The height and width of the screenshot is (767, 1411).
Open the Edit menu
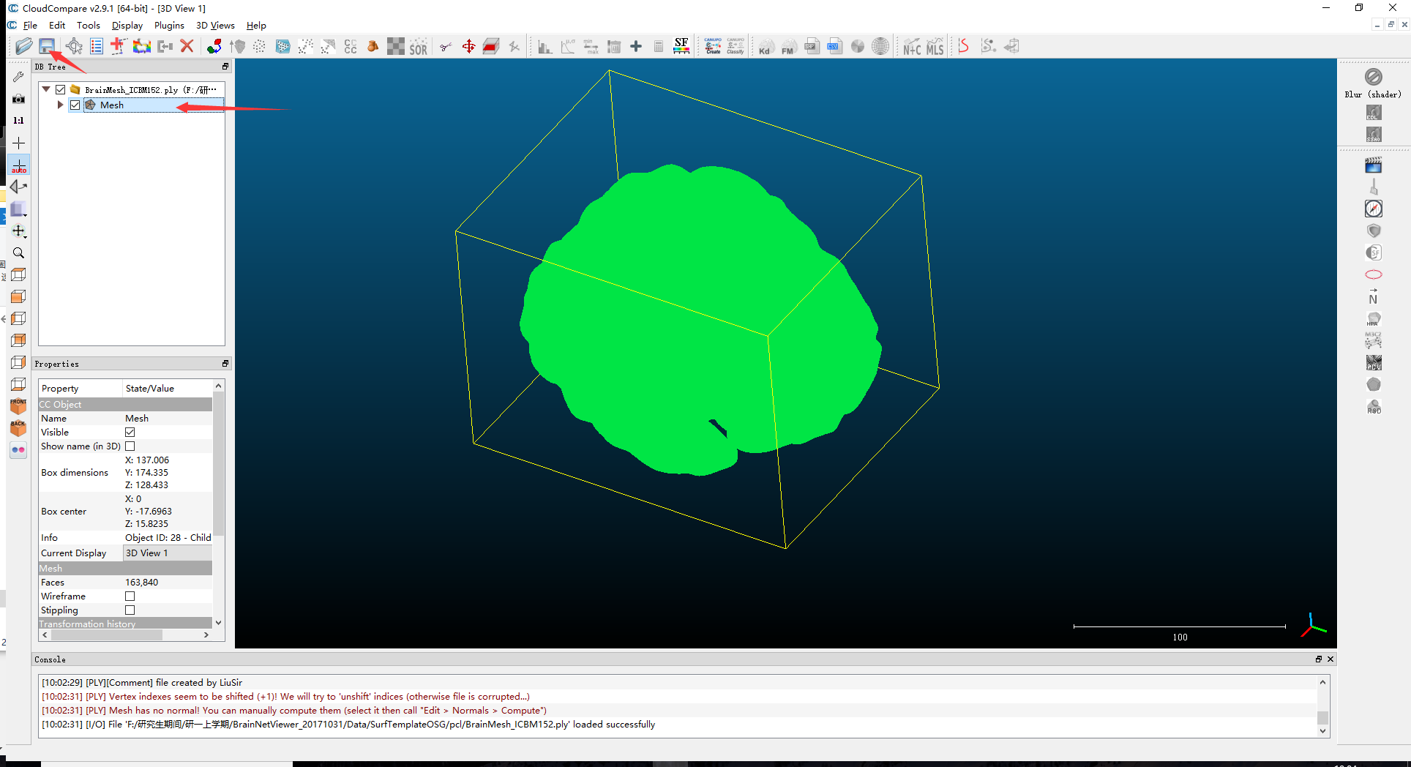pyautogui.click(x=57, y=25)
